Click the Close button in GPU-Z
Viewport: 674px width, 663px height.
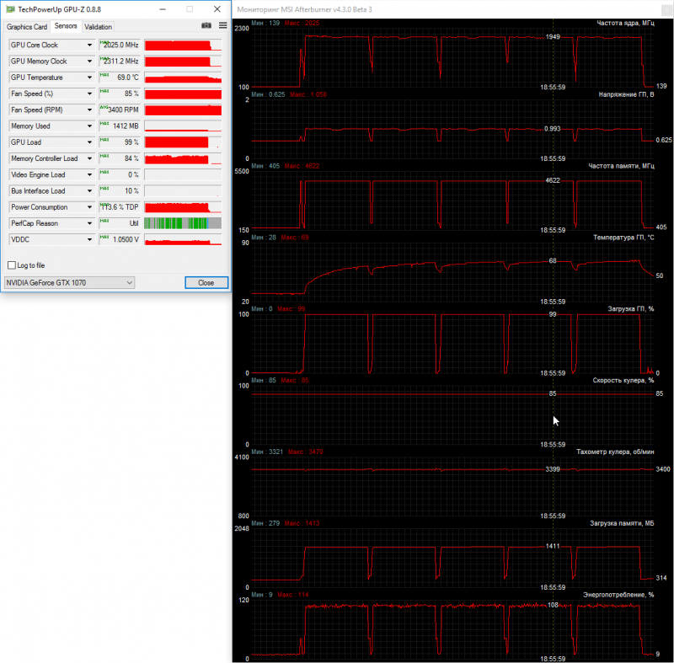point(206,282)
